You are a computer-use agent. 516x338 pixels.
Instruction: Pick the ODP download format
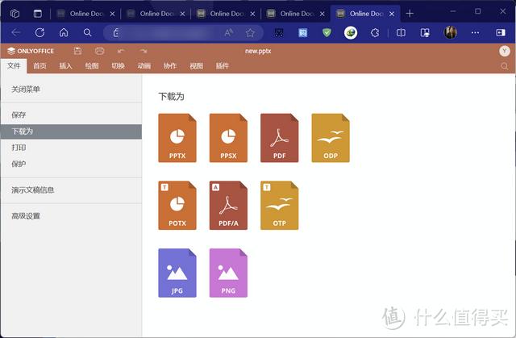click(x=331, y=138)
